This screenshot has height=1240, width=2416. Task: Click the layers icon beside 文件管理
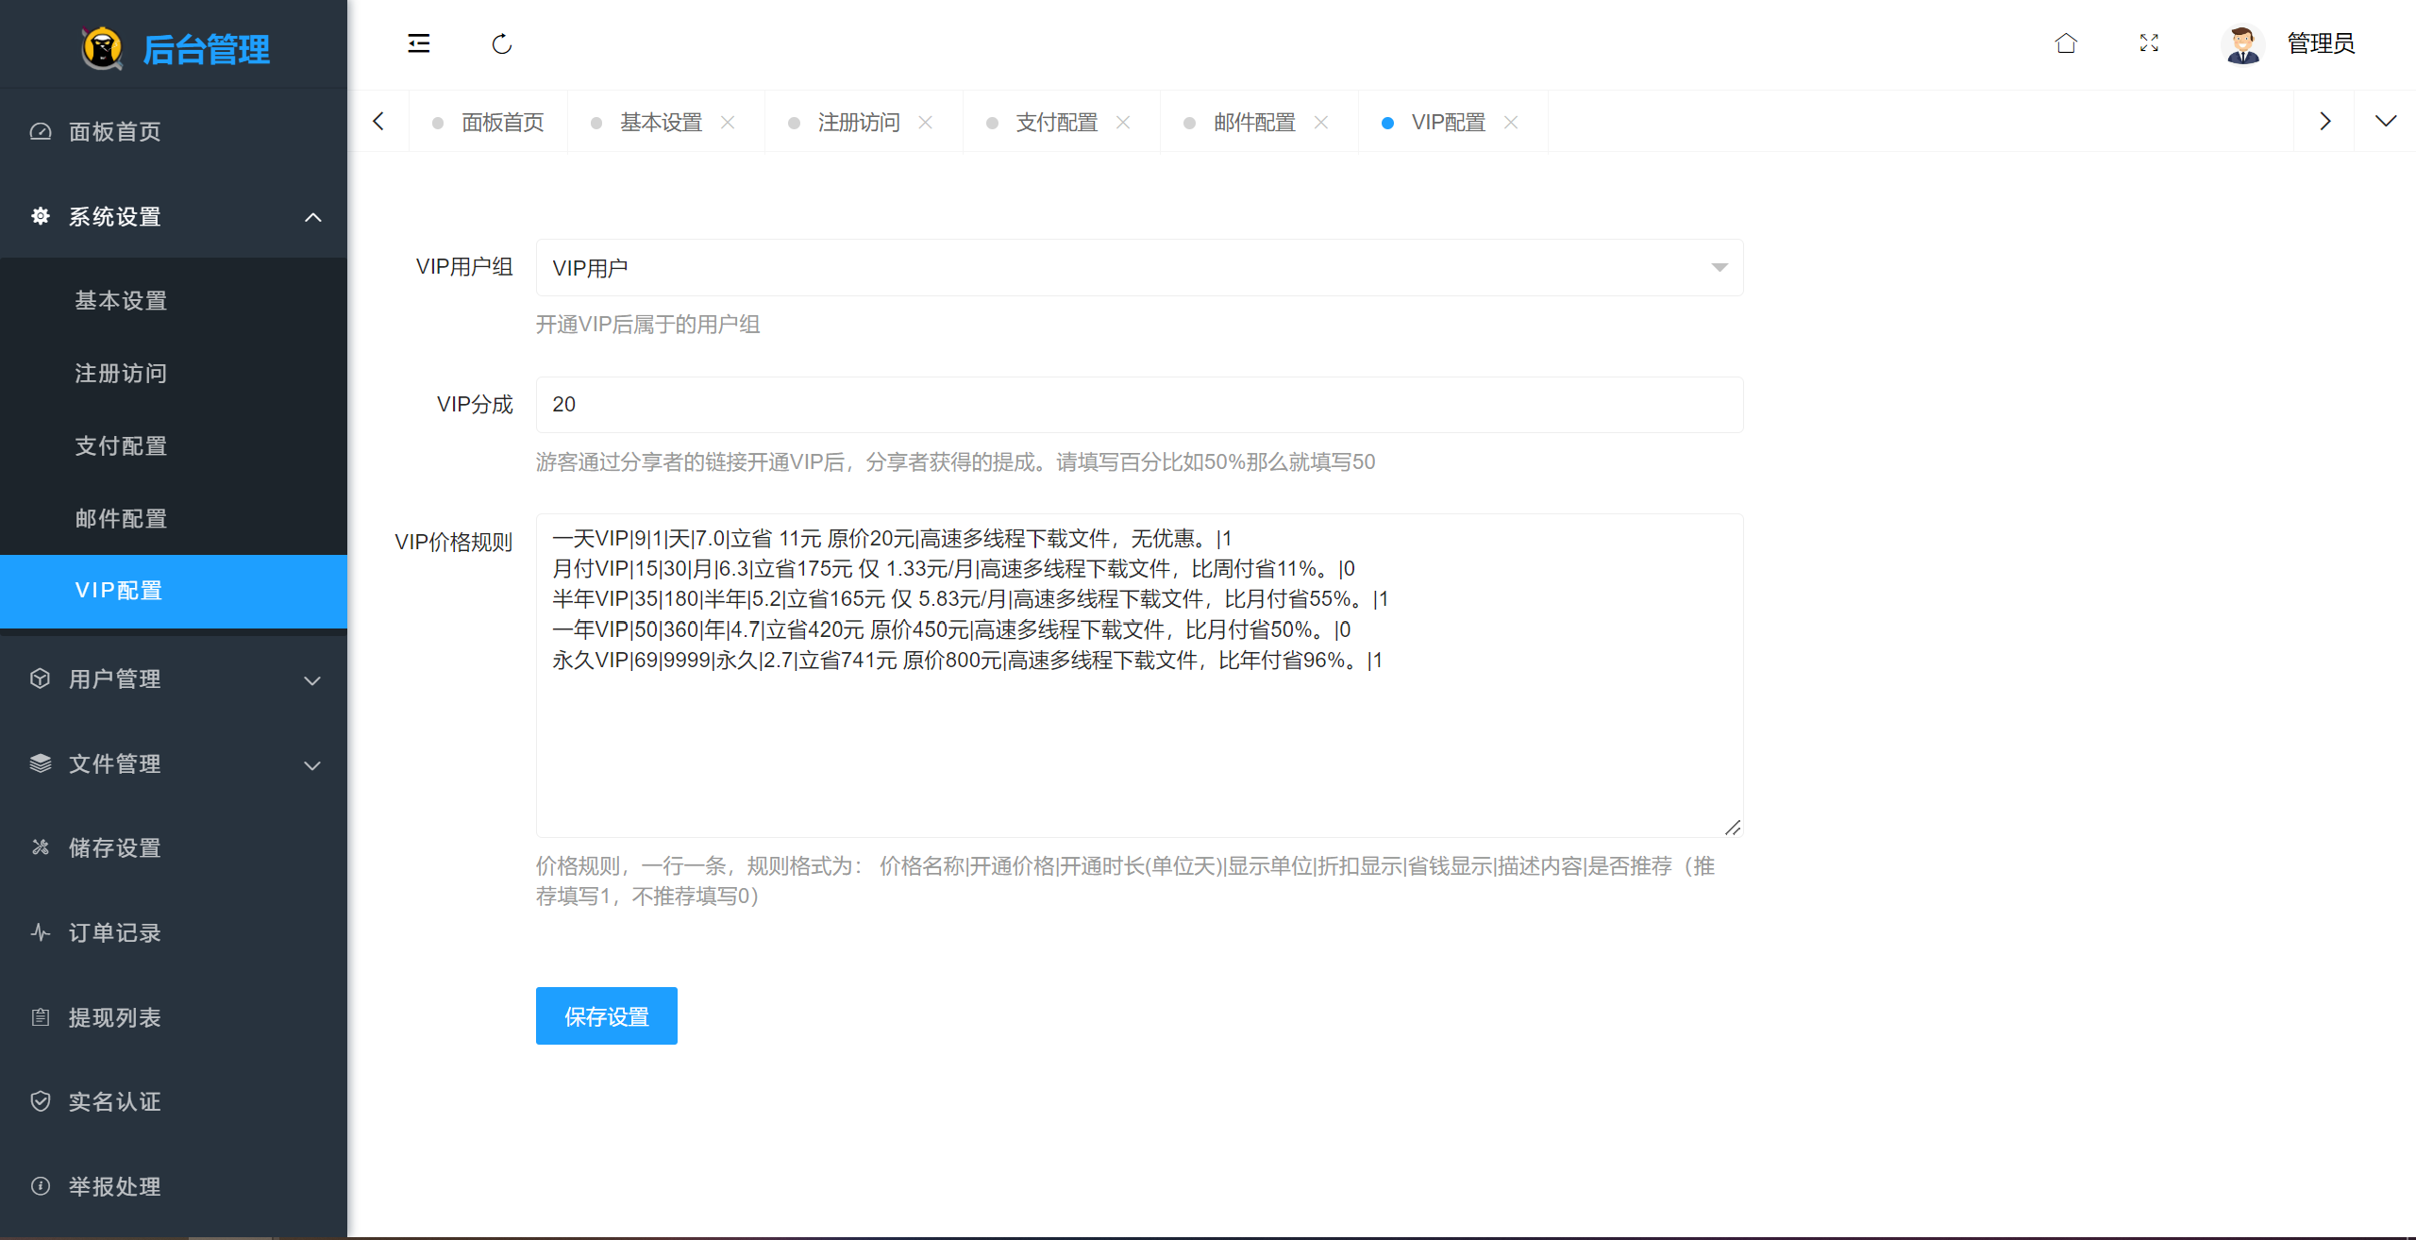(41, 763)
